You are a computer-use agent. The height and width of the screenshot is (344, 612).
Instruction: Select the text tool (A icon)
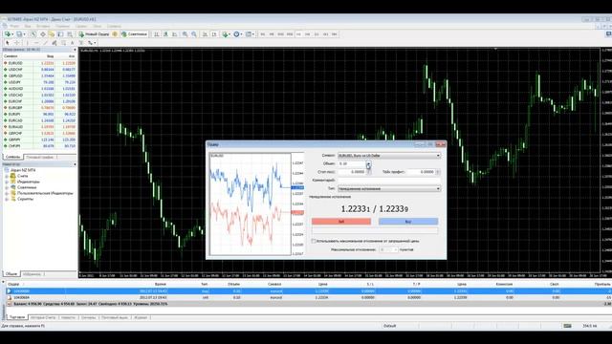pos(73,42)
